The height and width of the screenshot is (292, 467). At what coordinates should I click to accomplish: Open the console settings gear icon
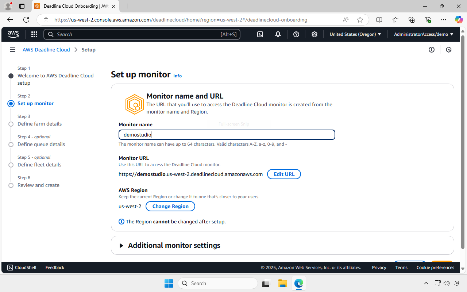coord(314,34)
